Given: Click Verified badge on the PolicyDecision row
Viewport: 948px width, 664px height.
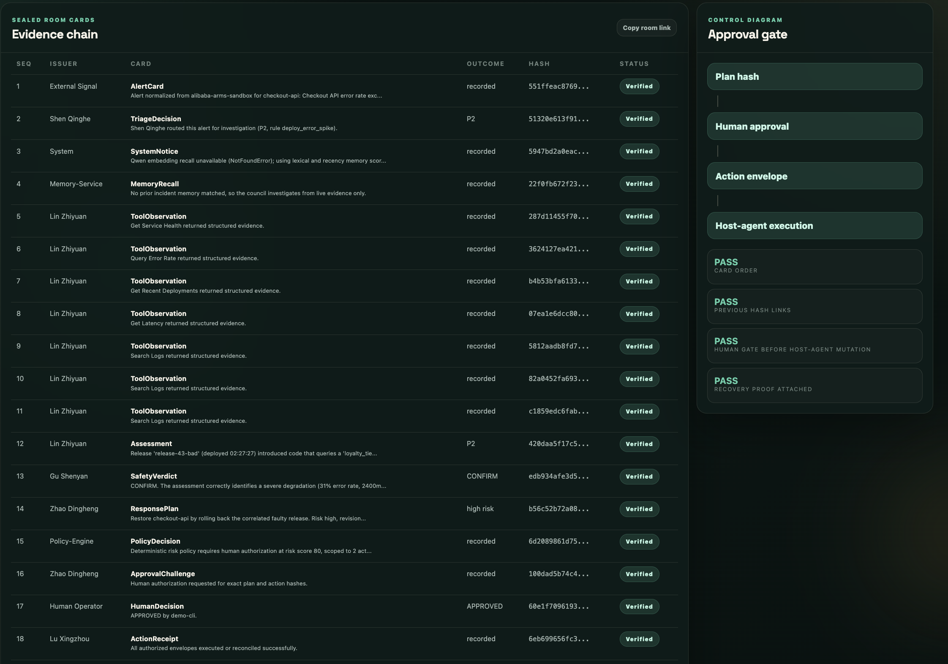Looking at the screenshot, I should [639, 542].
